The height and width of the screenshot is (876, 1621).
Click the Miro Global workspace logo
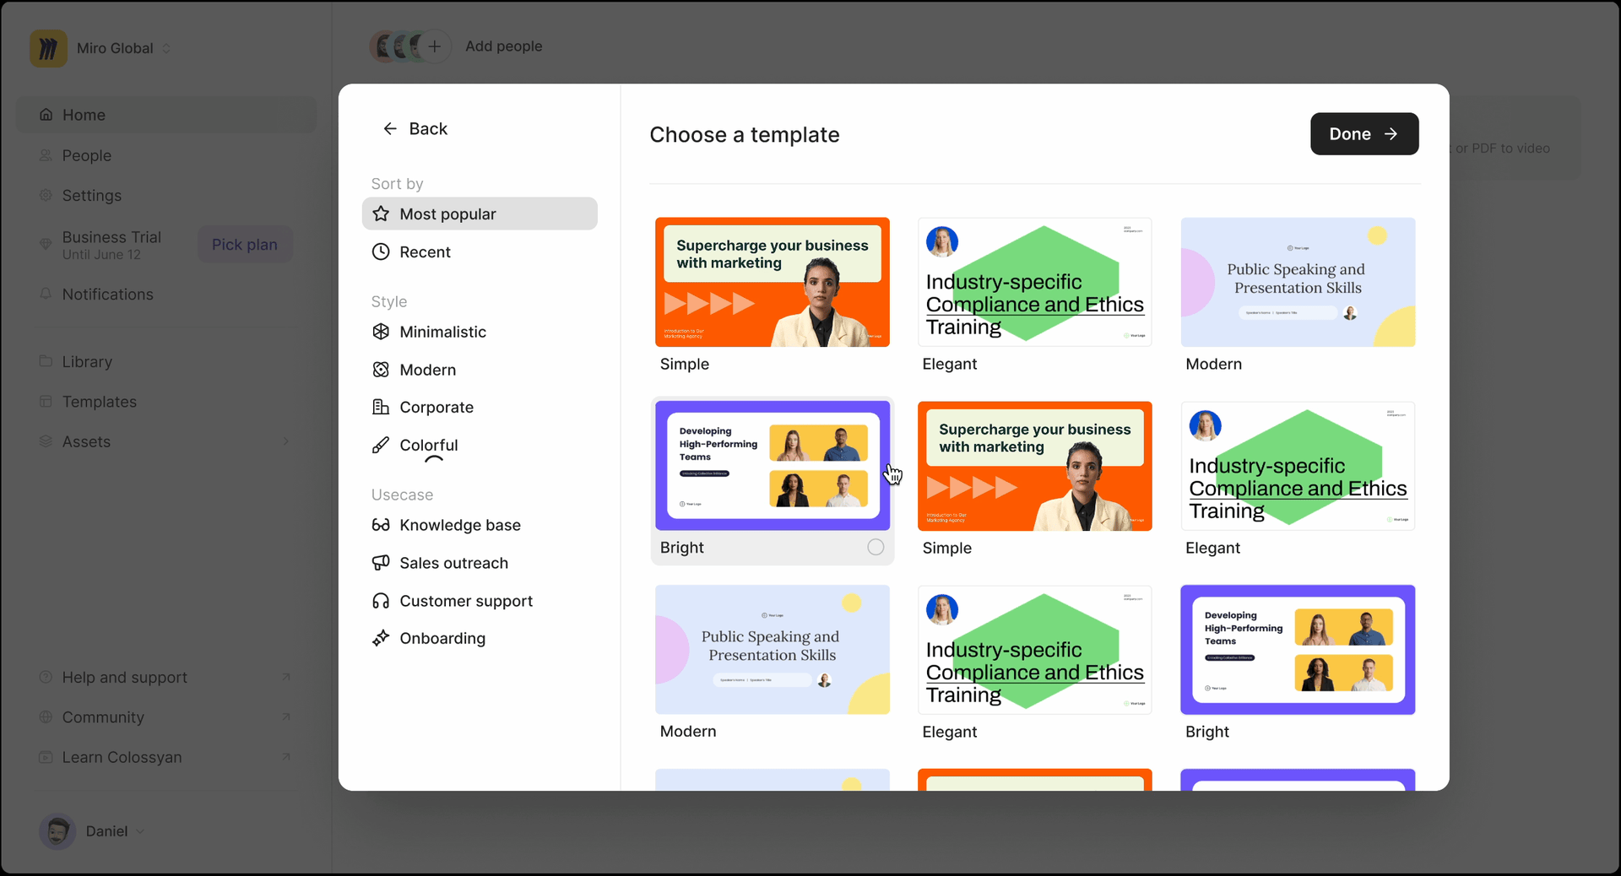[48, 48]
